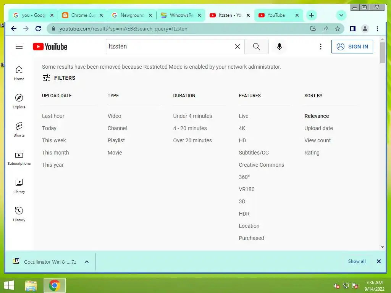The width and height of the screenshot is (391, 293).
Task: Click the YouTube logo
Action: pyautogui.click(x=50, y=47)
